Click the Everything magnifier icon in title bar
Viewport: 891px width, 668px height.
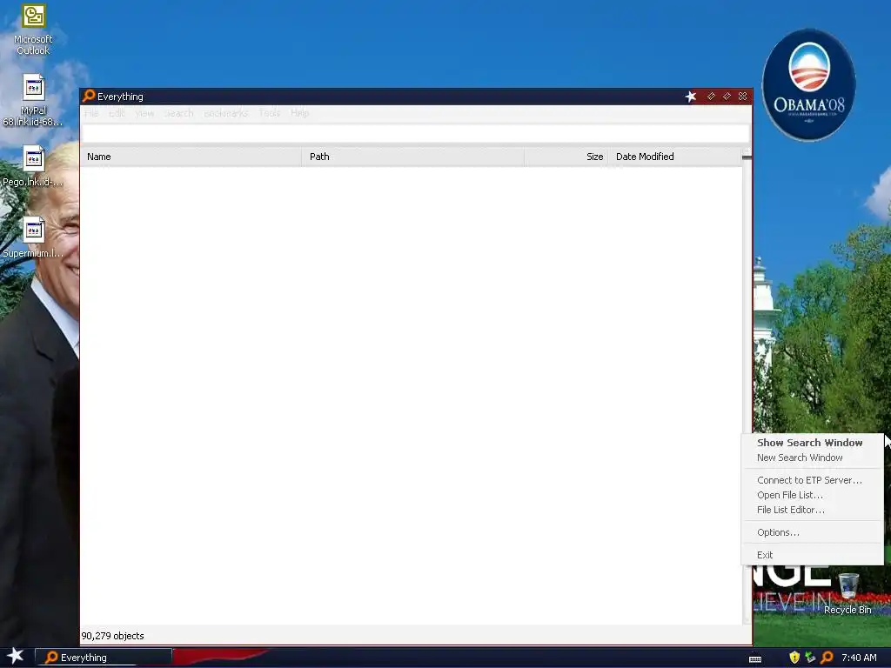click(89, 96)
